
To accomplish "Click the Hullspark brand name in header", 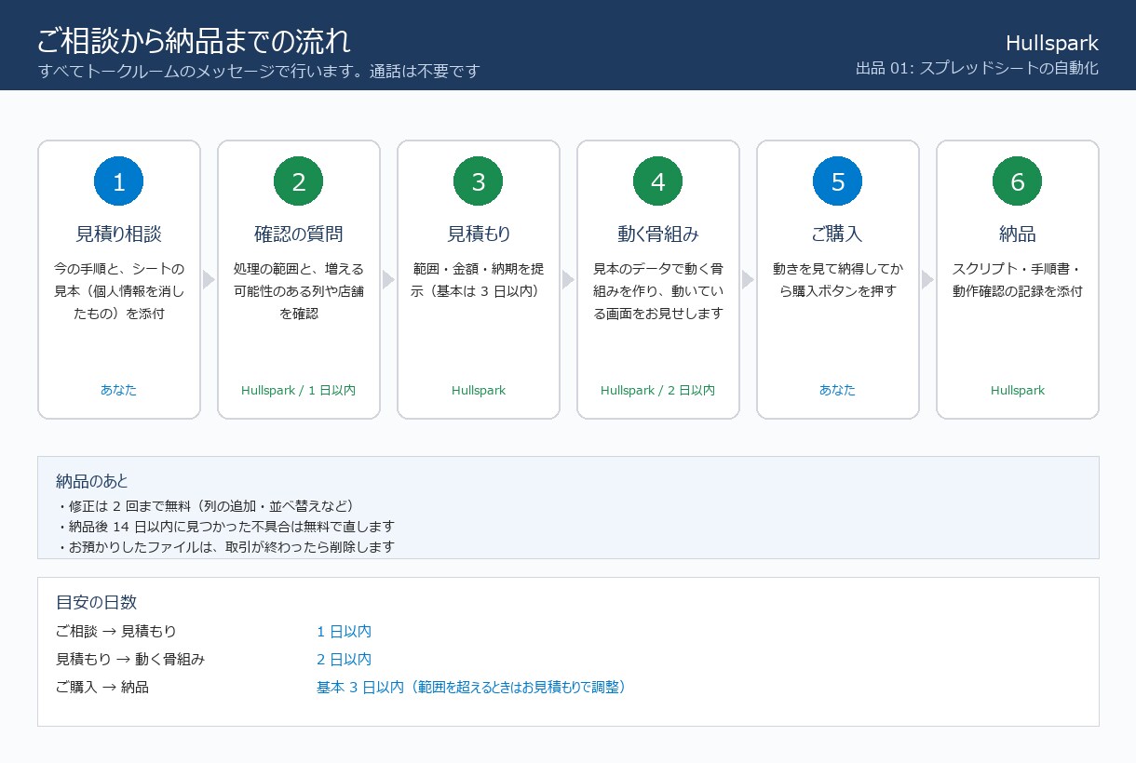I will (x=1052, y=43).
